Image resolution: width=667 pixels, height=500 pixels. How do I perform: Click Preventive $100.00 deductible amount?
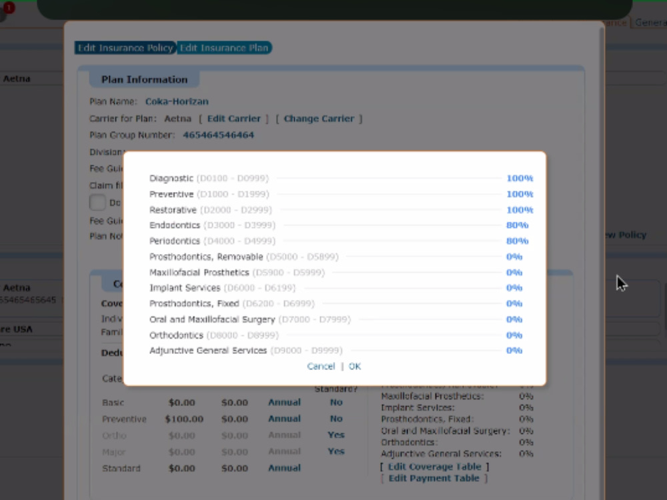click(x=184, y=419)
